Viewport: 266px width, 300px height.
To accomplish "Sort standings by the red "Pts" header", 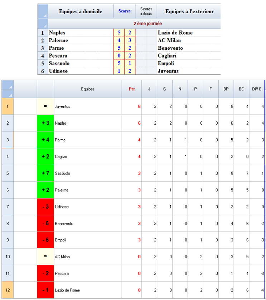I will [131, 89].
